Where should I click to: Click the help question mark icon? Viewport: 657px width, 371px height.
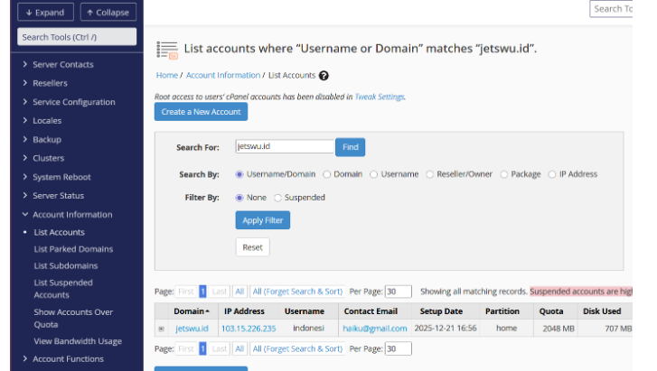click(x=324, y=75)
